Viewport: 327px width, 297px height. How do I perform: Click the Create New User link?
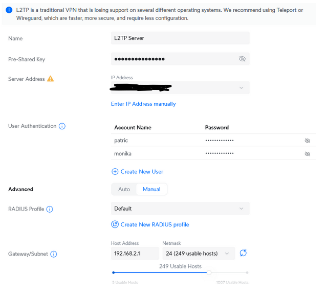click(x=142, y=172)
